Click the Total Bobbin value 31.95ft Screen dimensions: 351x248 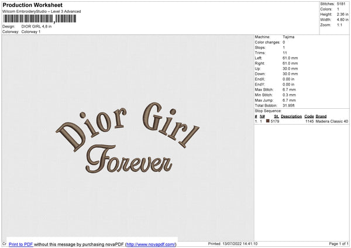(x=288, y=105)
